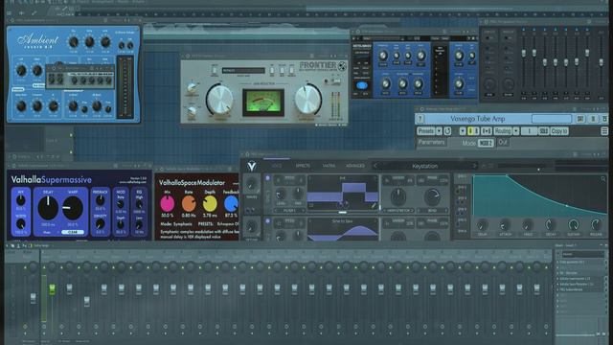This screenshot has height=345, width=613.
Task: Click Voxengo routing channel number field
Action: click(x=529, y=131)
